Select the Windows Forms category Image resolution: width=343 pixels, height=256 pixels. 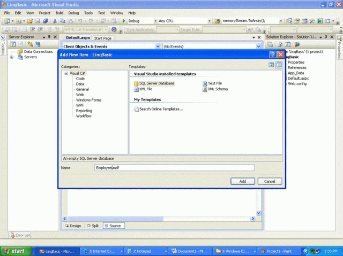click(88, 100)
